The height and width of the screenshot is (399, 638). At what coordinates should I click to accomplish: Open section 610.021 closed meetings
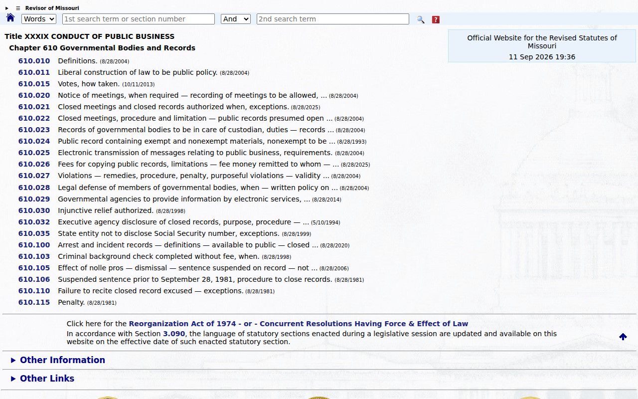(34, 107)
